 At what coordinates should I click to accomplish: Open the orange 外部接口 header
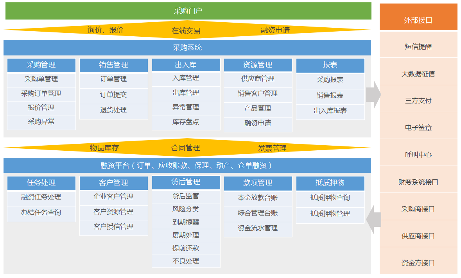point(418,20)
